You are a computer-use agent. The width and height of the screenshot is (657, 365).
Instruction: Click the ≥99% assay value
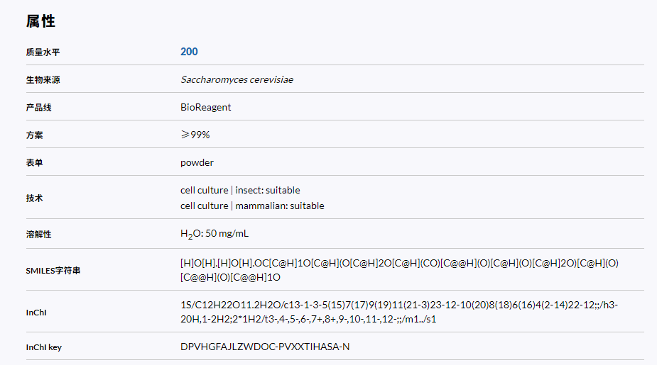click(195, 135)
